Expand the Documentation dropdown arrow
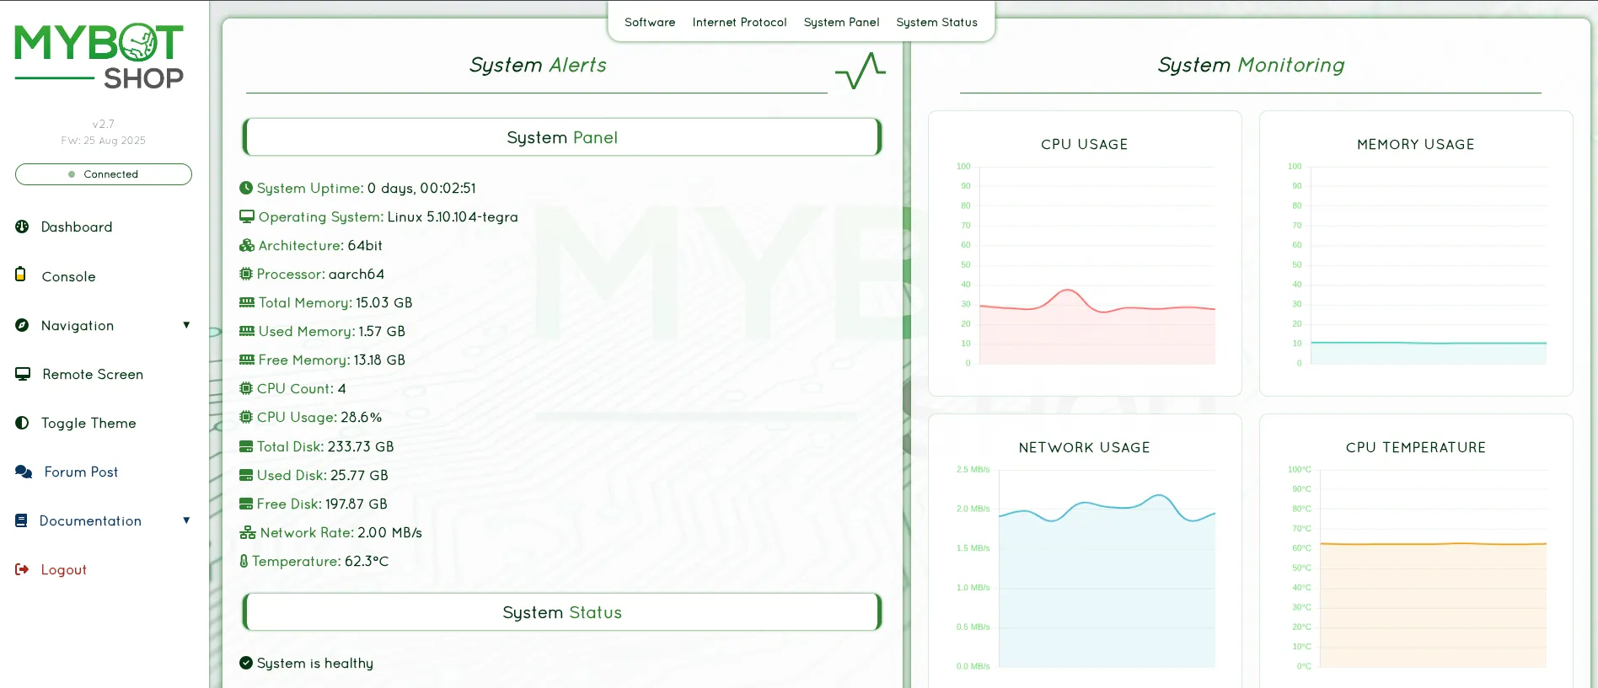The height and width of the screenshot is (688, 1598). 186,520
